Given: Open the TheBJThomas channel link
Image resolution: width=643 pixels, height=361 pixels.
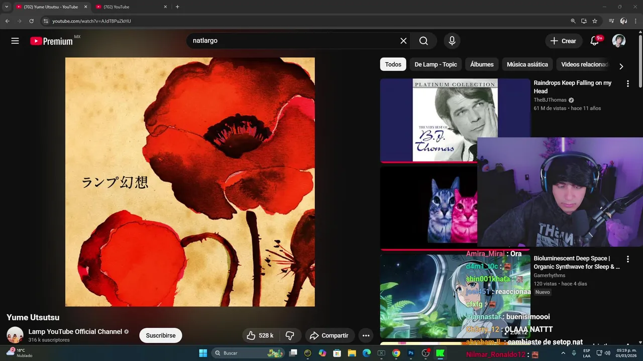Looking at the screenshot, I should 550,100.
